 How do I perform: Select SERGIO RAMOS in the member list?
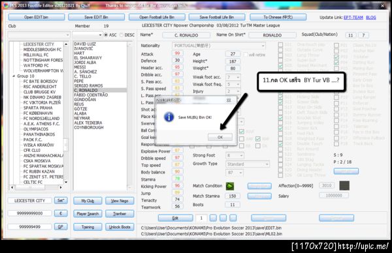(88, 85)
